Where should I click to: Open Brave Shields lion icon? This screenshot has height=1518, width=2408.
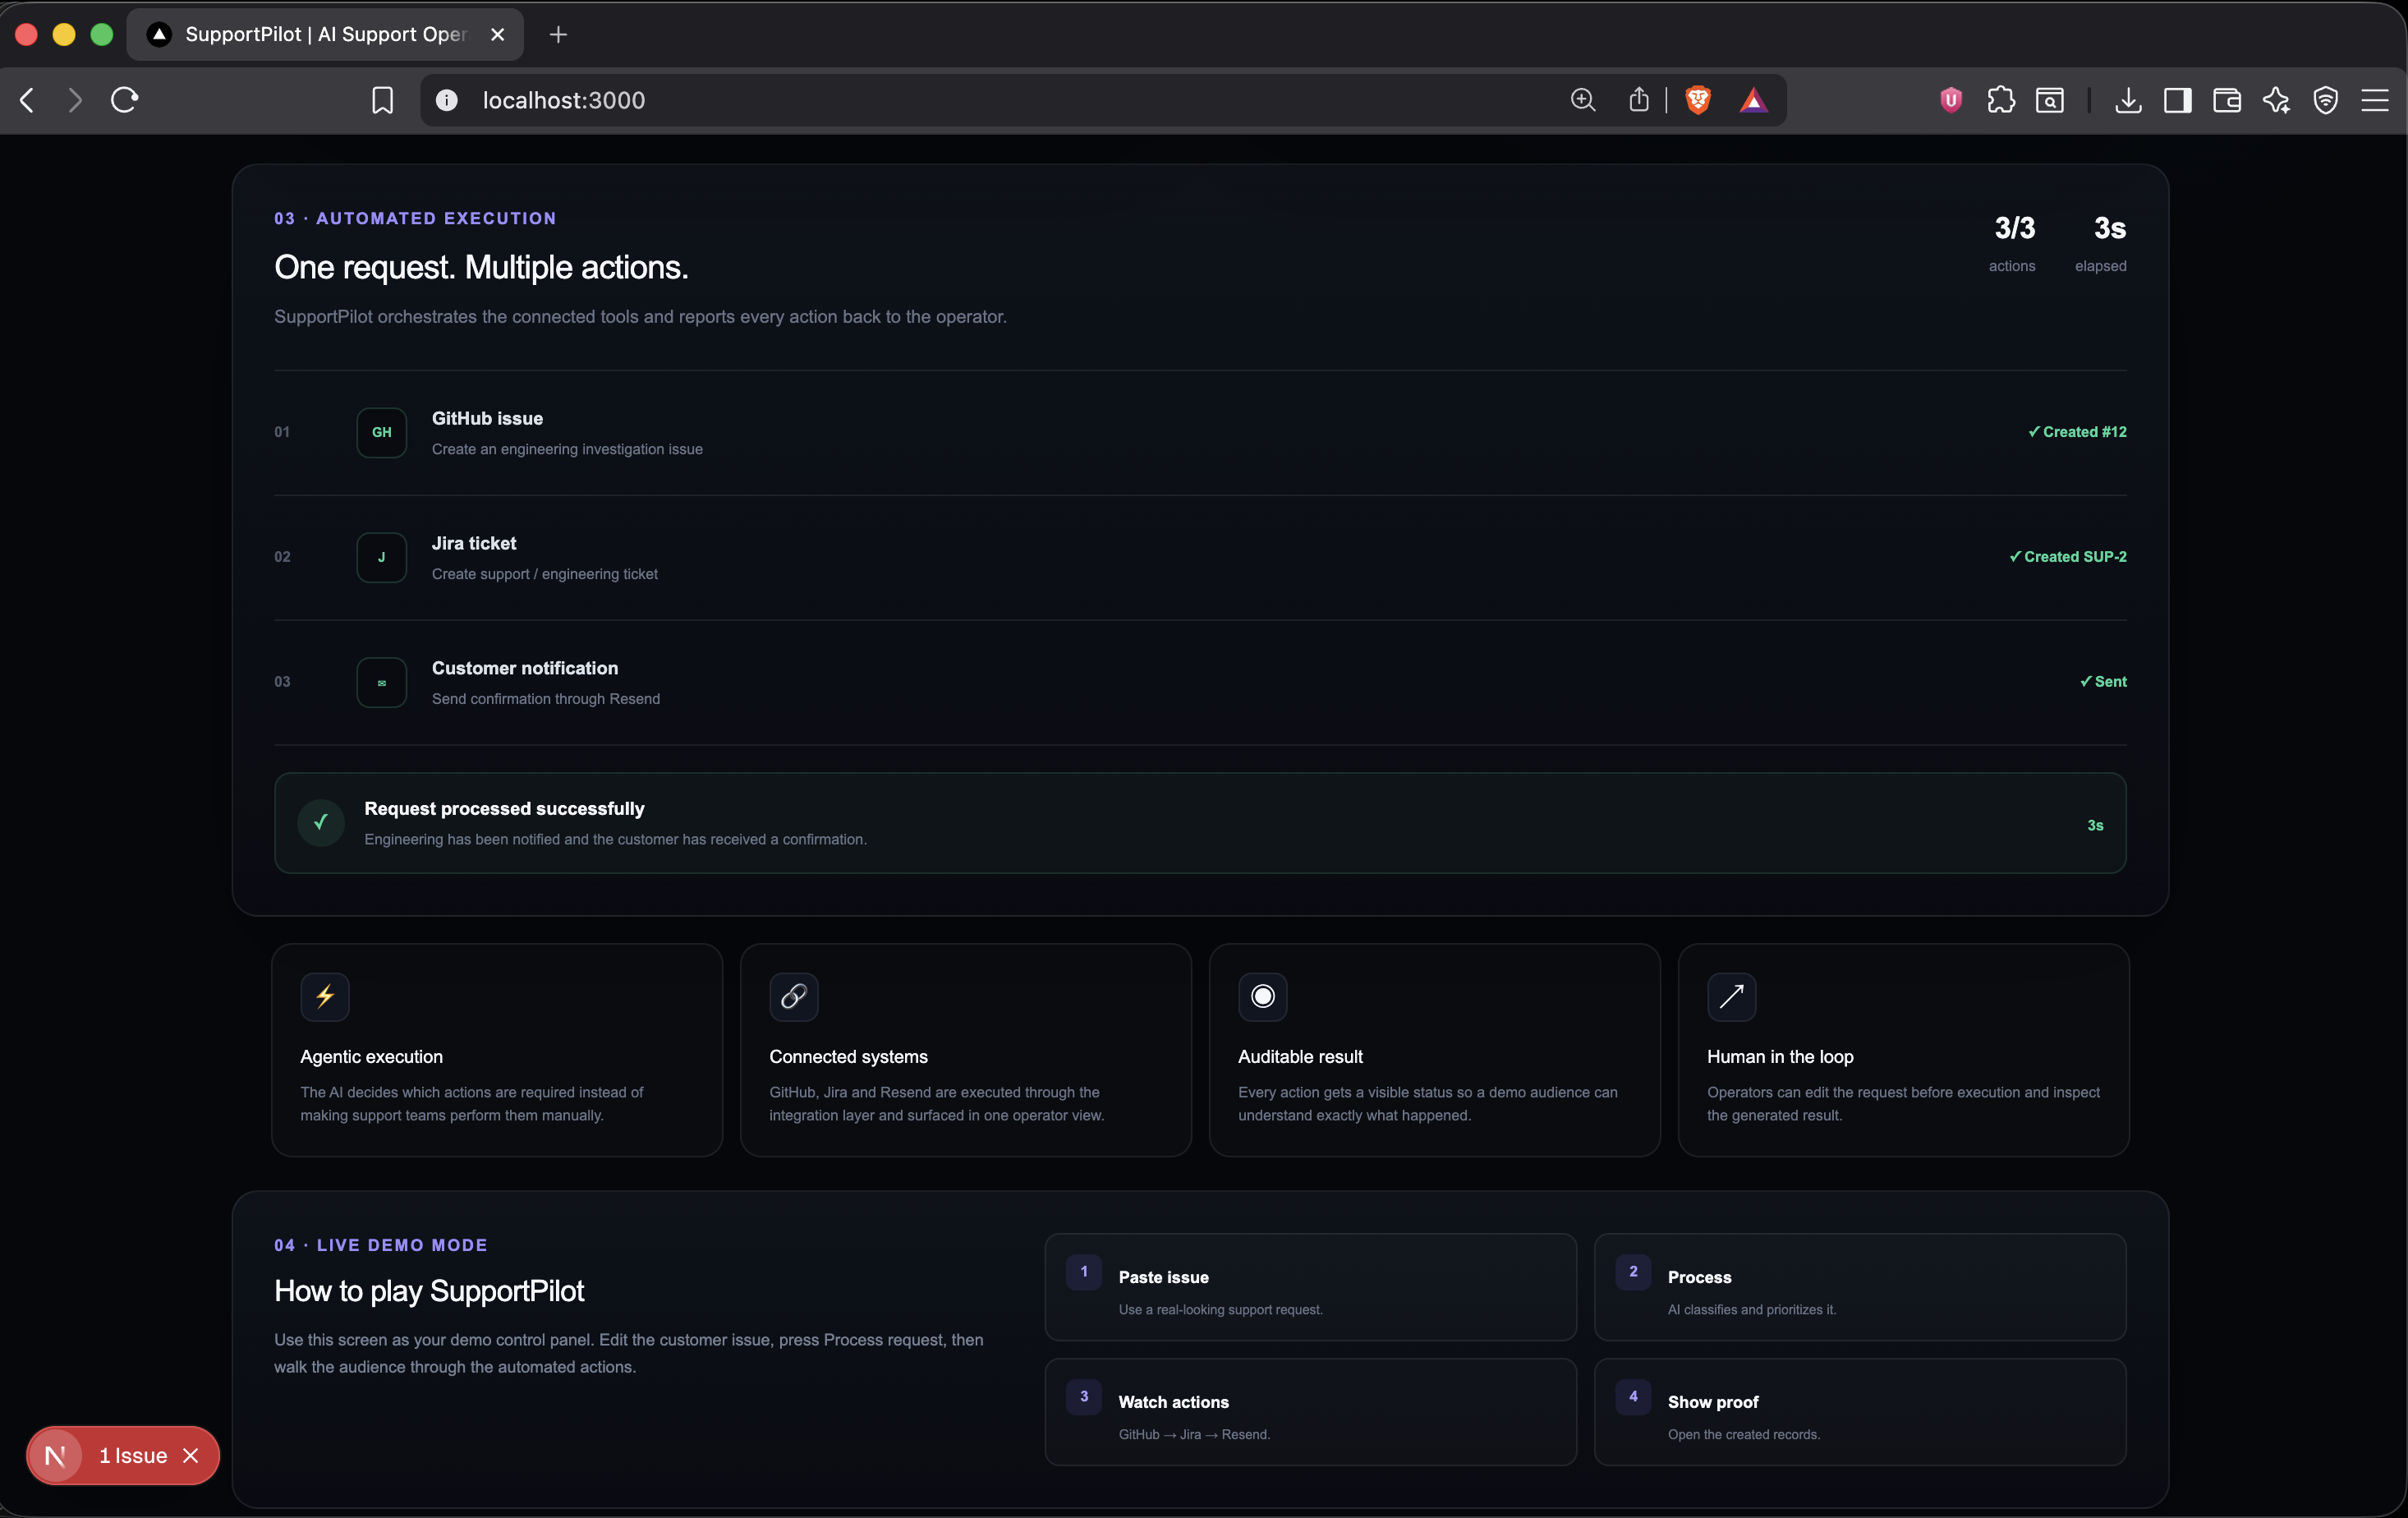[1698, 100]
